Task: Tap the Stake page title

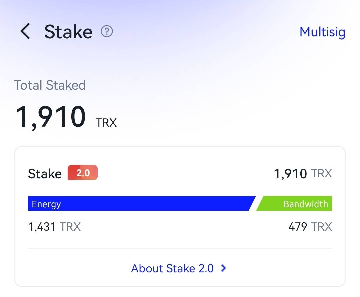Action: coord(68,32)
